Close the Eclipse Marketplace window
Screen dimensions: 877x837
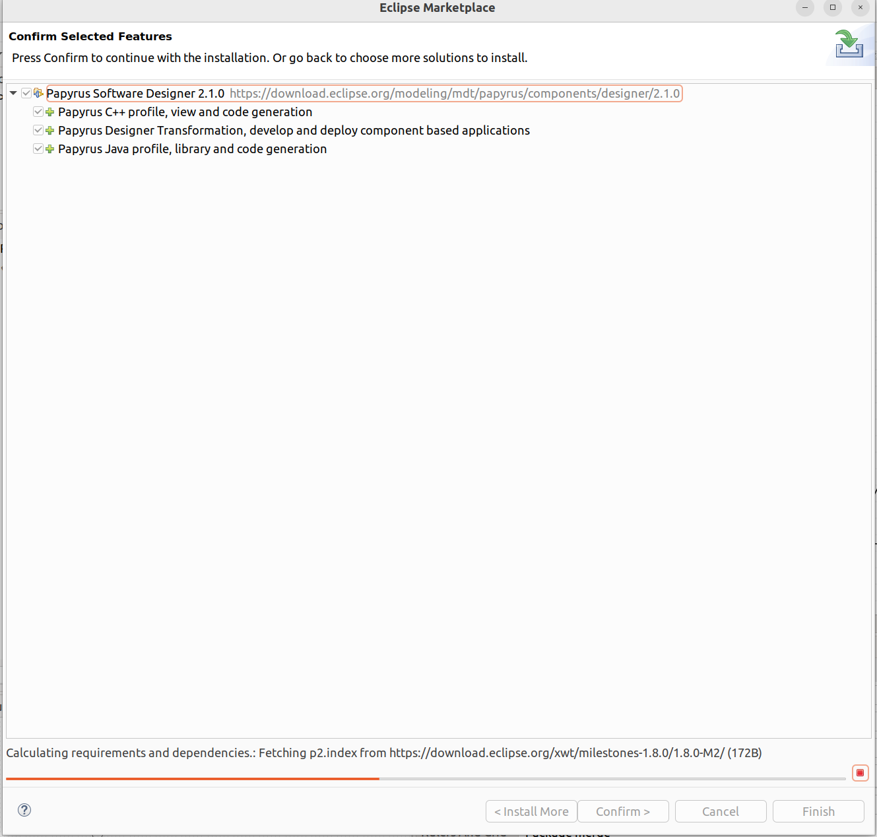click(861, 7)
